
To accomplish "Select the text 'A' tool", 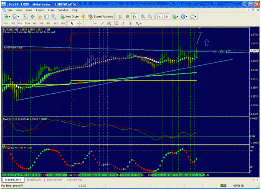I will [x=123, y=23].
